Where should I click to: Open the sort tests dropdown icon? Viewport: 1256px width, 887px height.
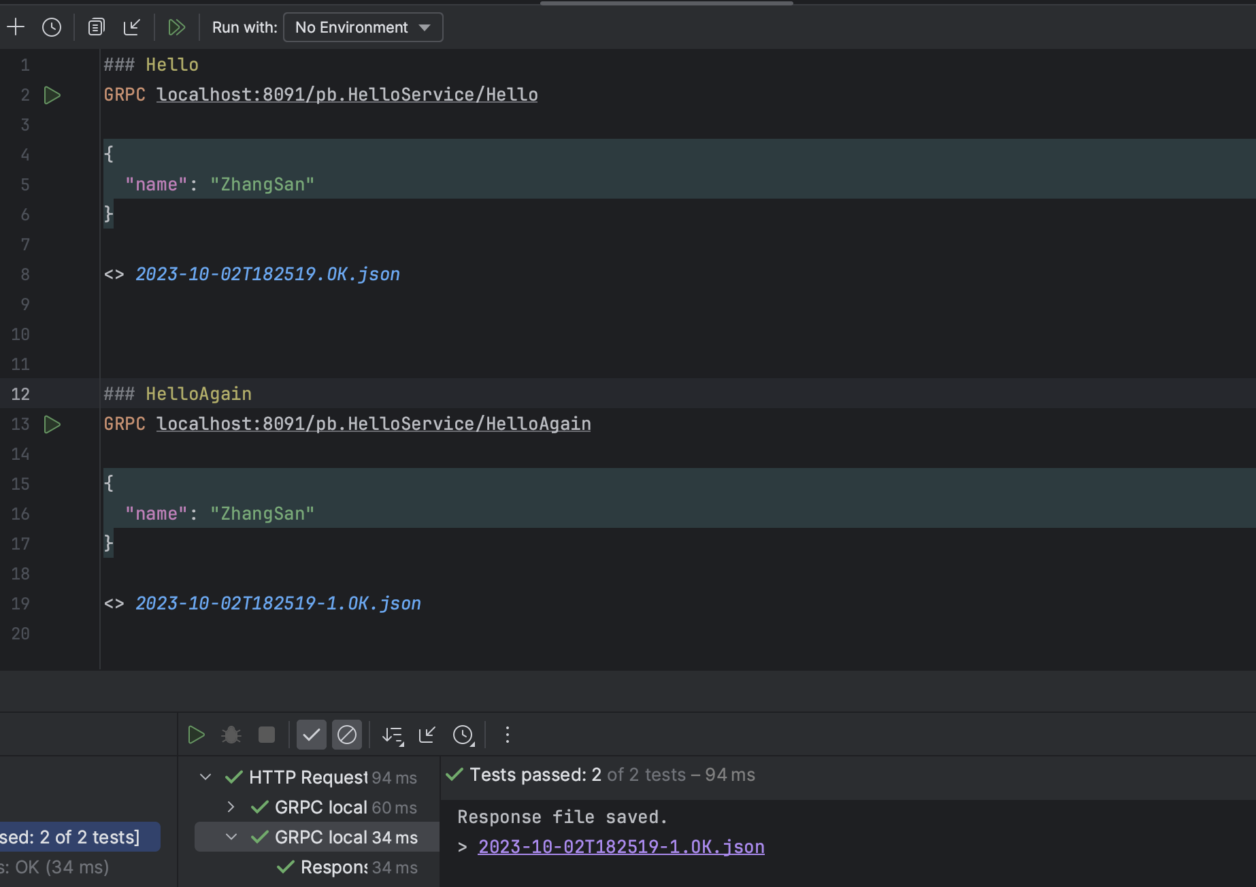pyautogui.click(x=393, y=735)
